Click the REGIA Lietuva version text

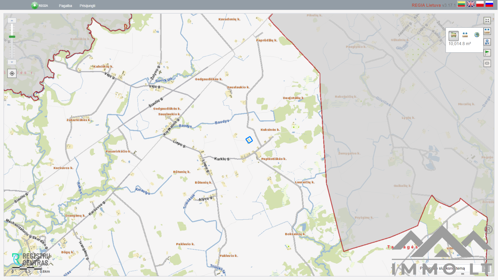pyautogui.click(x=433, y=5)
